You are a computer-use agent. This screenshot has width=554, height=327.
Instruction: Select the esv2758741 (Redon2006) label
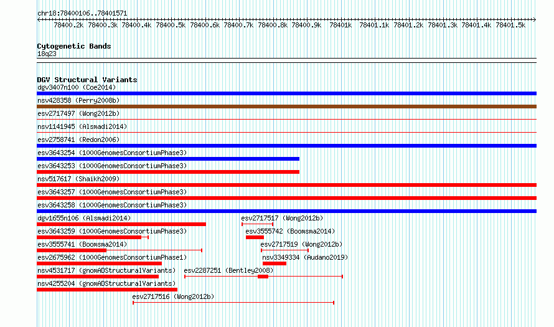78,140
